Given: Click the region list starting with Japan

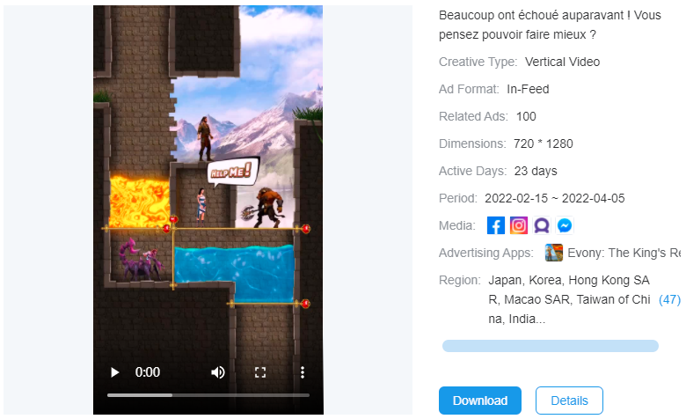Looking at the screenshot, I should click(569, 299).
